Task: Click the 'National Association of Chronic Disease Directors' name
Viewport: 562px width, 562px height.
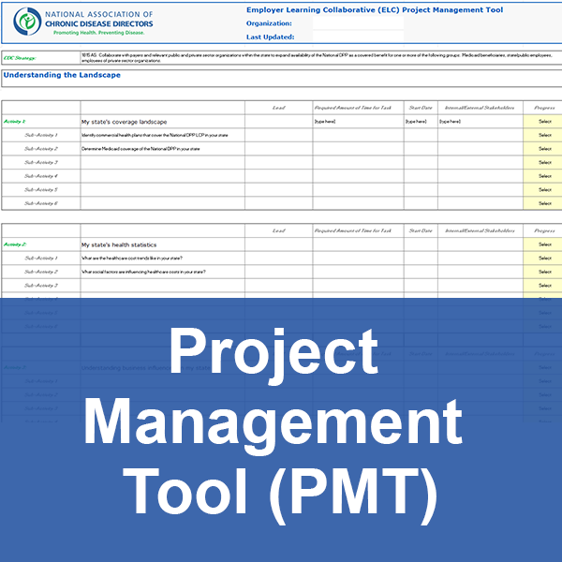Action: [x=99, y=19]
